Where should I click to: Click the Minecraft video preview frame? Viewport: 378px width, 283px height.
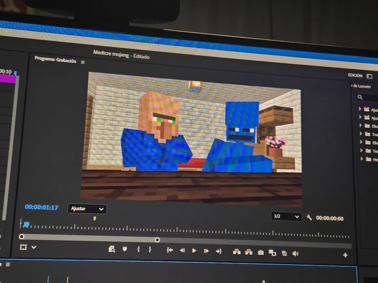coord(191,139)
